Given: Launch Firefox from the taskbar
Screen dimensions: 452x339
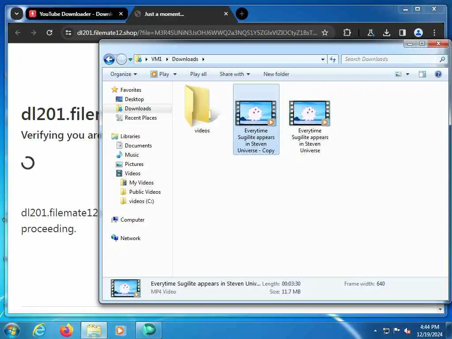Looking at the screenshot, I should pyautogui.click(x=67, y=330).
